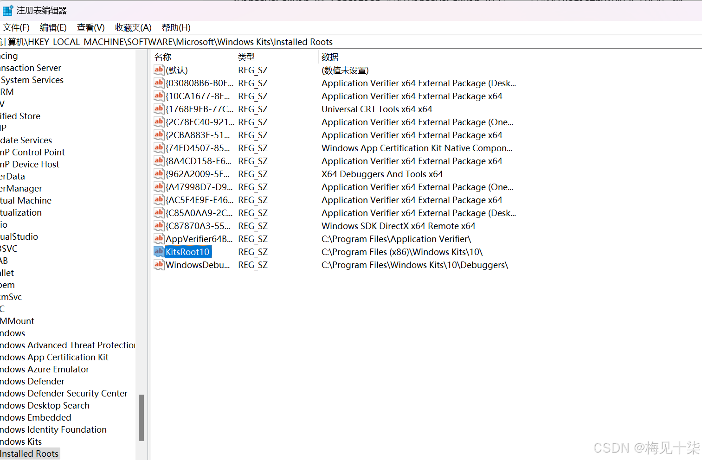Image resolution: width=702 pixels, height=460 pixels.
Task: Click the ab icon beside {962A2009 value
Action: 158,174
